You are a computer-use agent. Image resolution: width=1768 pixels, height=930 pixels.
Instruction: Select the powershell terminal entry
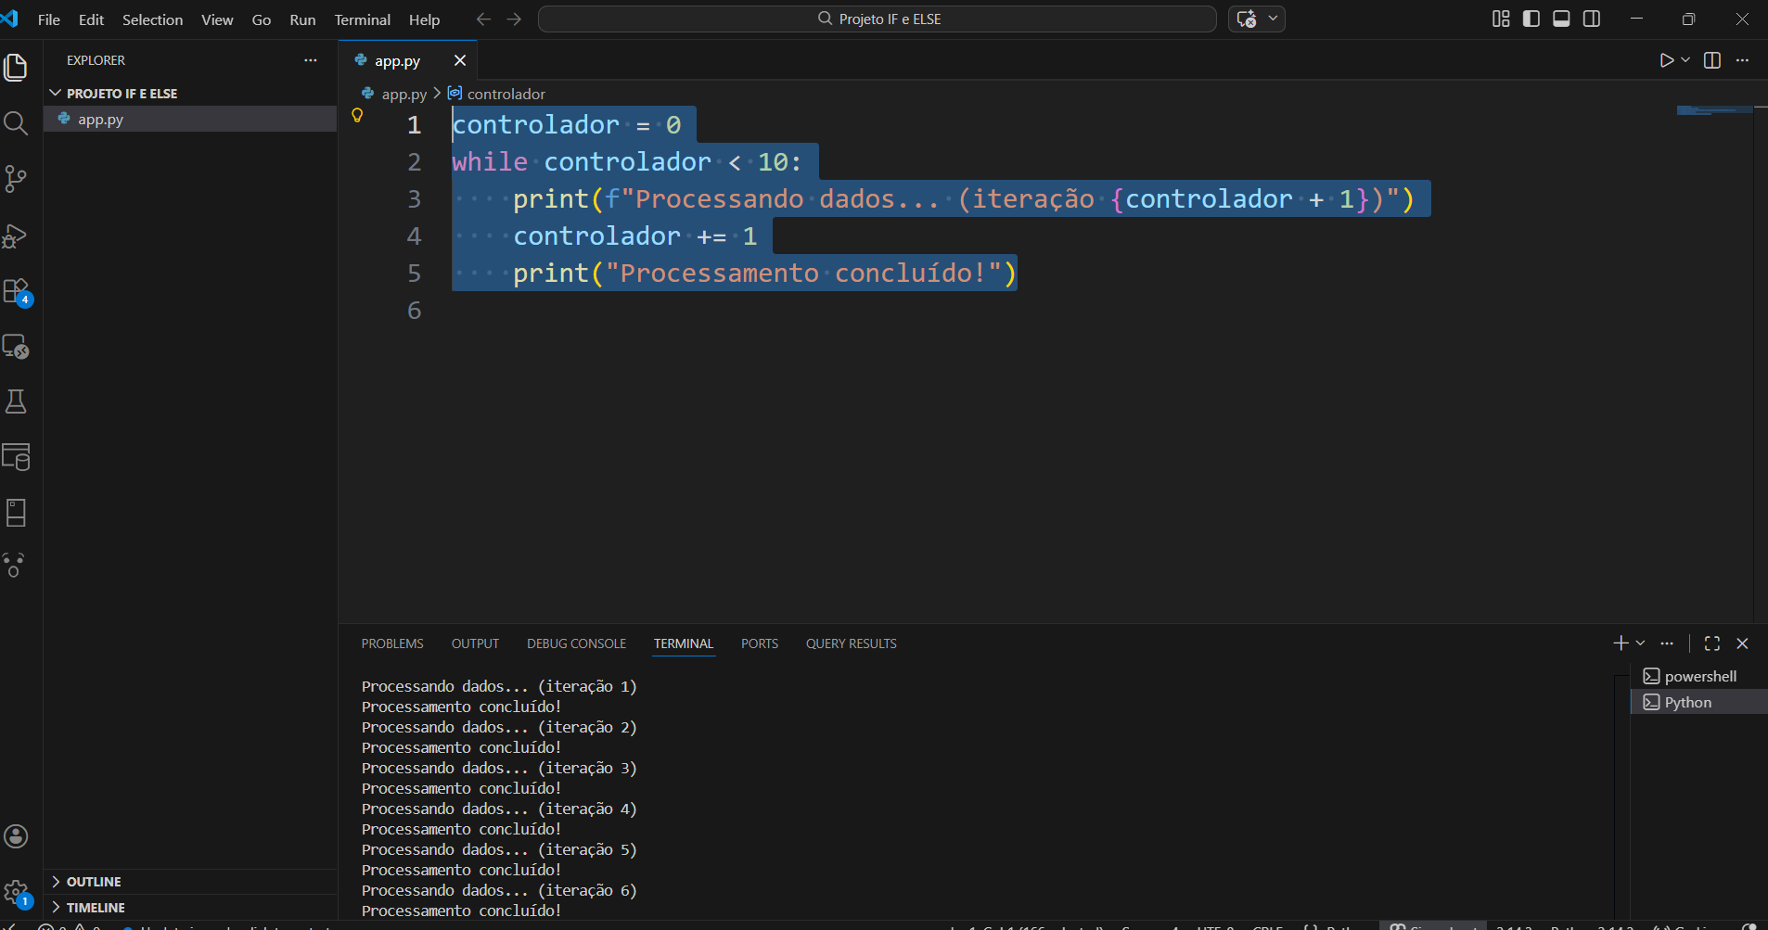[x=1699, y=676]
